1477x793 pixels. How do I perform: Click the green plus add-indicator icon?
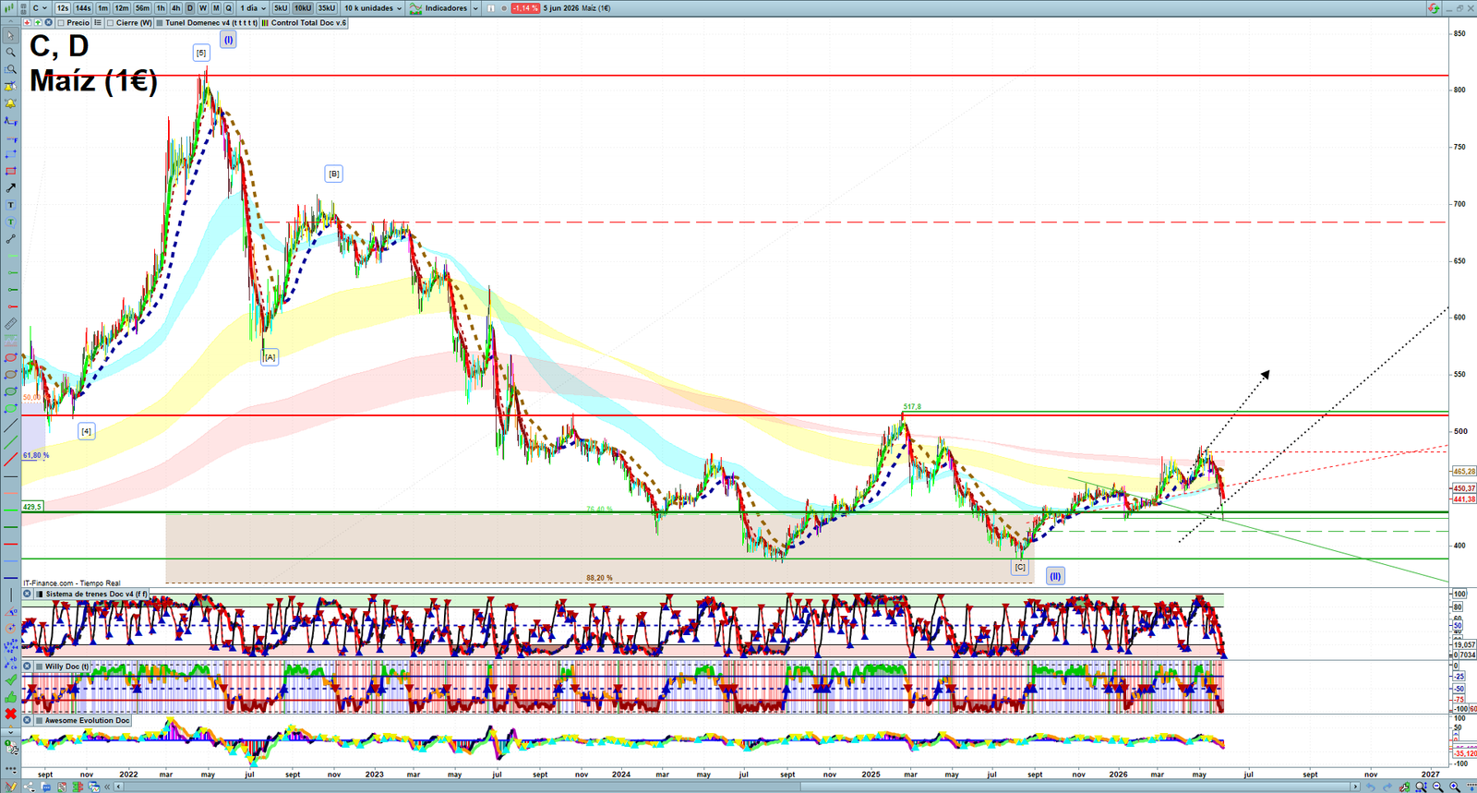click(38, 22)
